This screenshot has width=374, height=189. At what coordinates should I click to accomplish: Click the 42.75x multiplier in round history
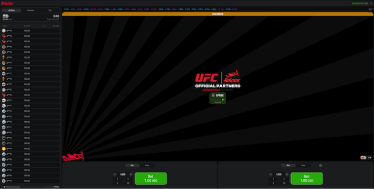pos(94,9)
